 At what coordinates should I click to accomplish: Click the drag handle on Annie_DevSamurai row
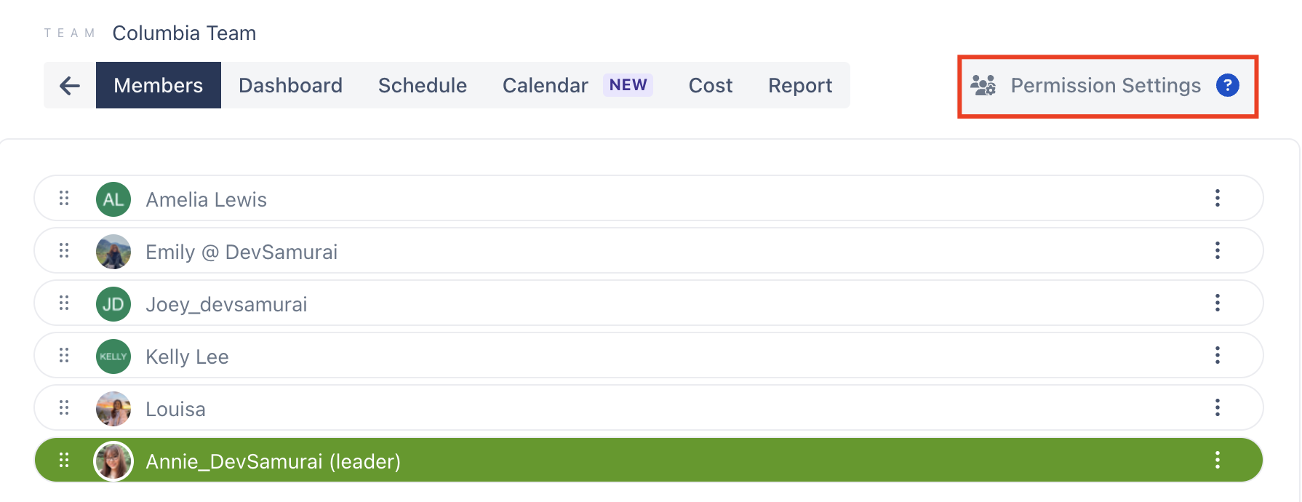pos(64,461)
